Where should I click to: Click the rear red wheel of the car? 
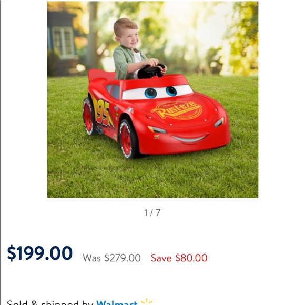coord(88,116)
